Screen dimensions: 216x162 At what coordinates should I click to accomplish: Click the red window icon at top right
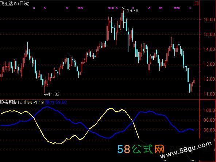tap(197, 3)
